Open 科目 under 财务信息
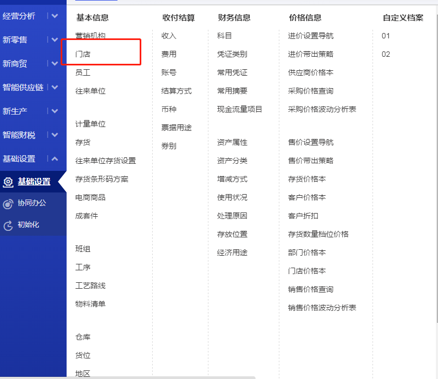This screenshot has height=379, width=438. pyautogui.click(x=224, y=36)
